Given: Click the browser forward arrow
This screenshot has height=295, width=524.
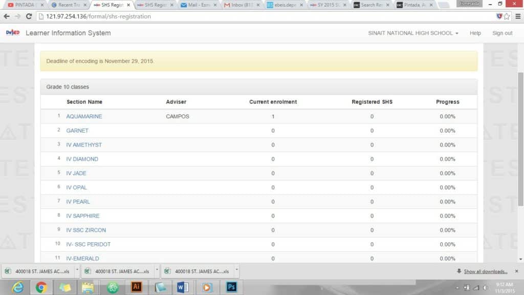Looking at the screenshot, I should click(x=18, y=16).
